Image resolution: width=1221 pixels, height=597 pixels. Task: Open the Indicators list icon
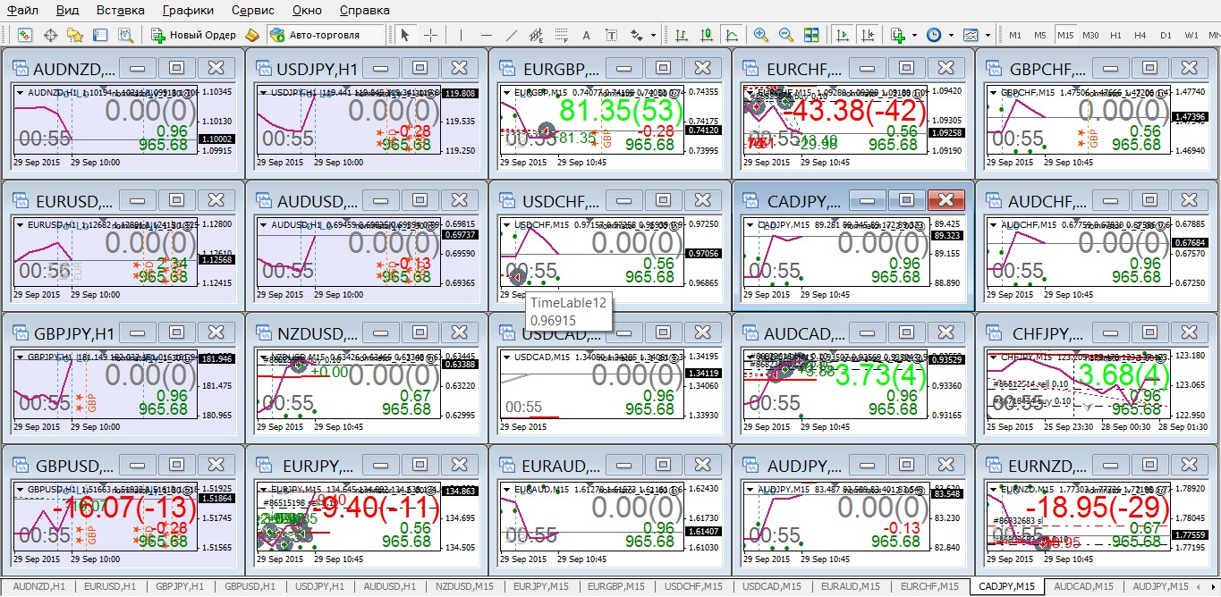click(899, 35)
